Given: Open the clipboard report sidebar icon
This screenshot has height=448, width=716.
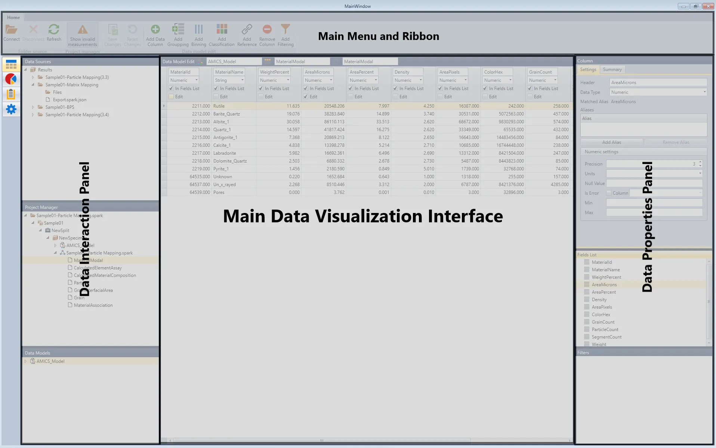Looking at the screenshot, I should pyautogui.click(x=11, y=94).
